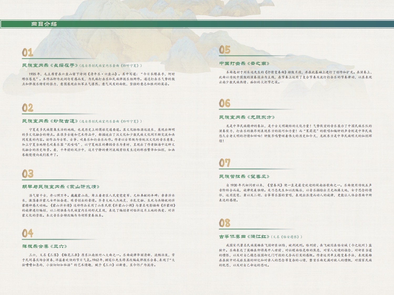Click the number 07 section marker
The image size is (394, 295).
[225, 163]
